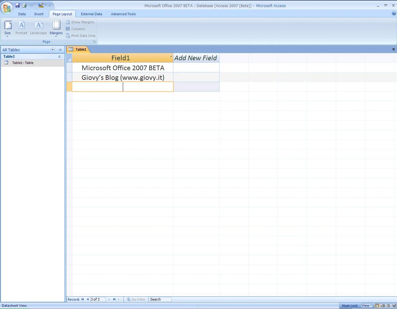Go to last record button
Viewport: 397px width, 309px height.
tap(114, 299)
